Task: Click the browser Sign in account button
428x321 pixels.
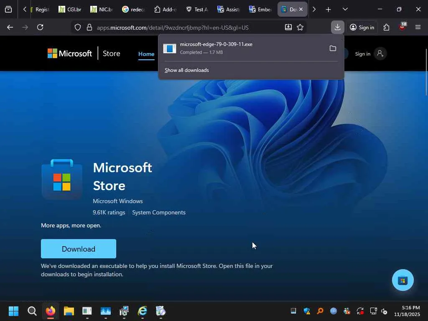Action: [x=362, y=27]
